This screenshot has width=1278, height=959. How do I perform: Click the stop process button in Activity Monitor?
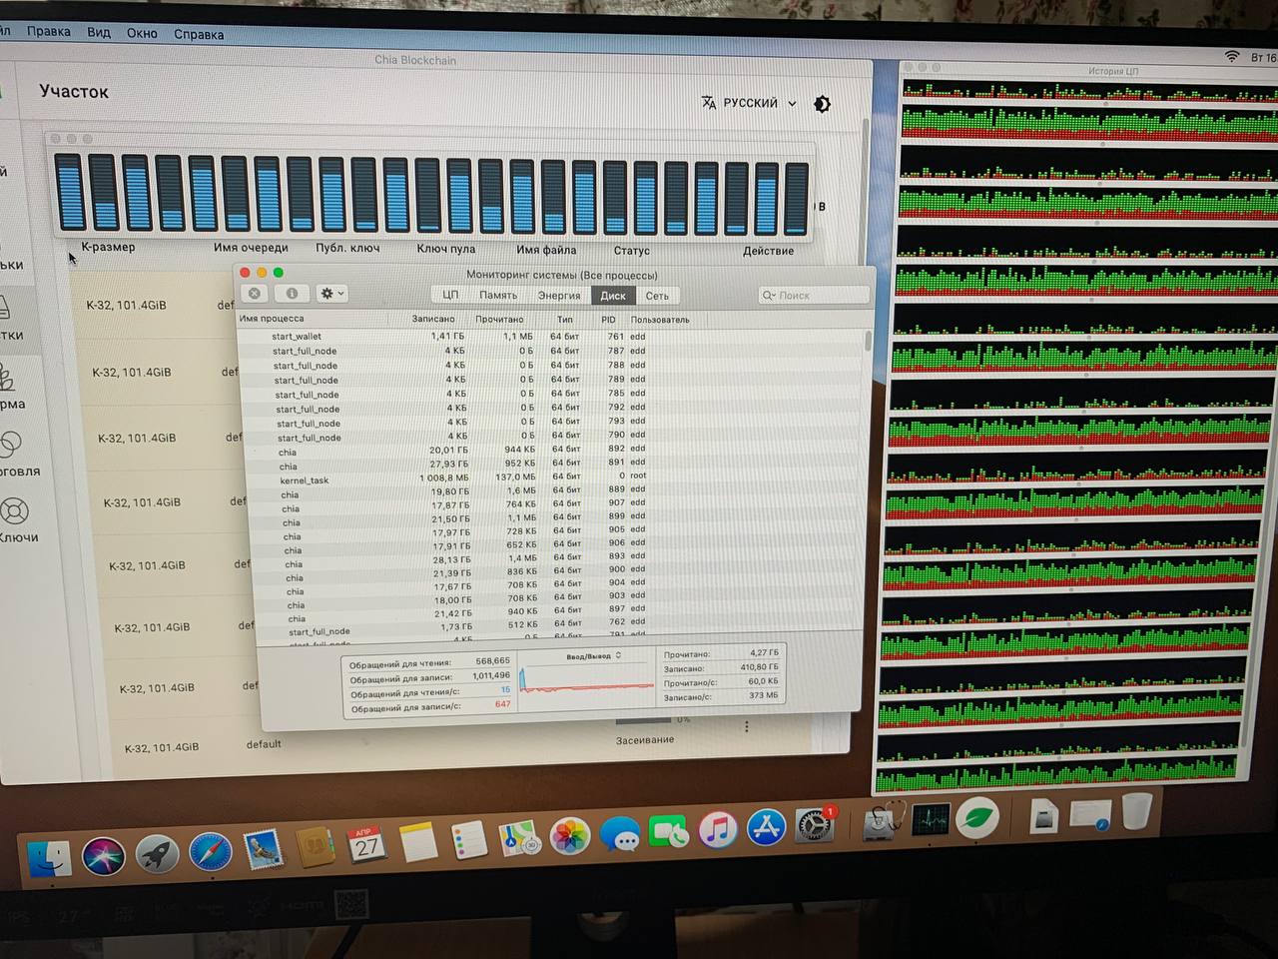(254, 293)
